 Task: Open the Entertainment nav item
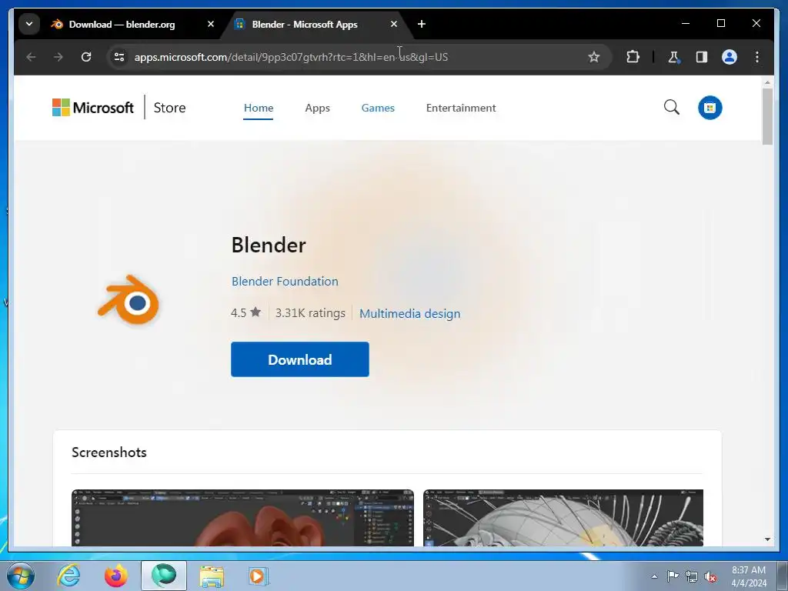click(461, 108)
